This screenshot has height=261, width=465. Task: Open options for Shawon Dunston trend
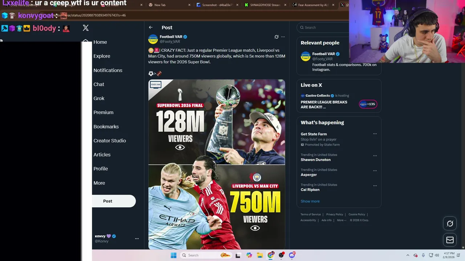[x=375, y=156]
